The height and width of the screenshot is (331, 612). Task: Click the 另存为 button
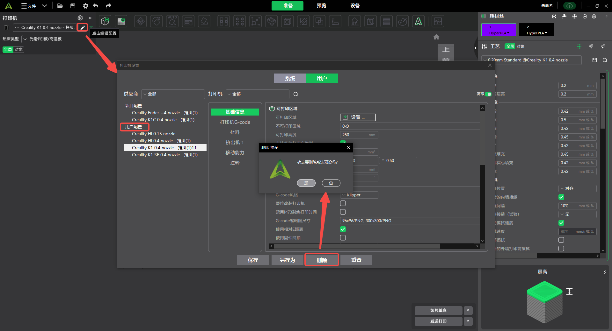(x=288, y=260)
